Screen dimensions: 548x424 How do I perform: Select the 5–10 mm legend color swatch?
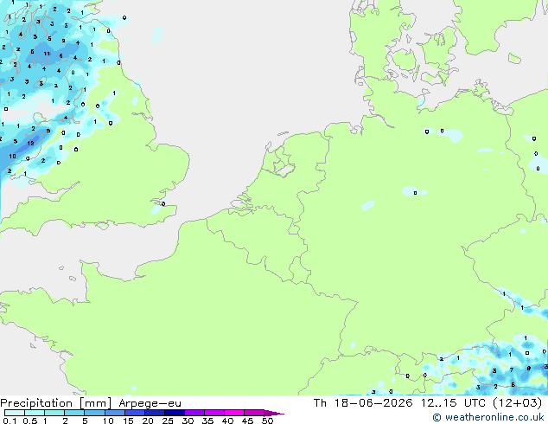pyautogui.click(x=94, y=413)
